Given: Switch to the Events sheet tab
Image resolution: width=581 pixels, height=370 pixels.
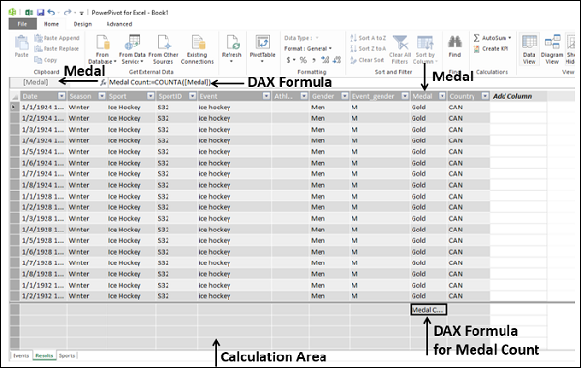Looking at the screenshot, I should pos(20,355).
